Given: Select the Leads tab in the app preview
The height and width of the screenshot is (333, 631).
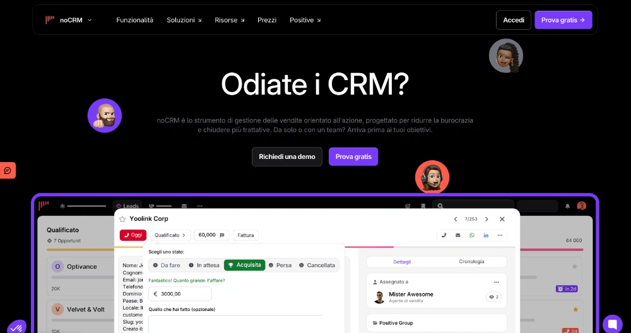Looking at the screenshot, I should point(127,206).
